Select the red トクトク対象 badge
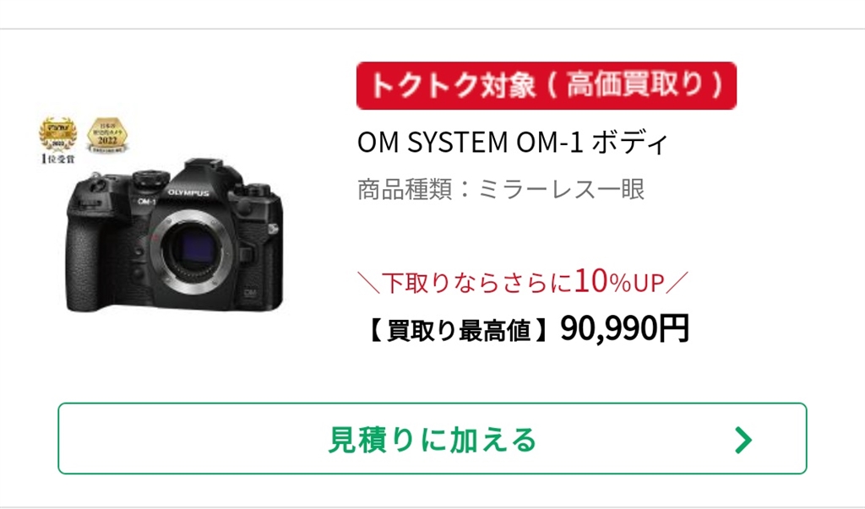This screenshot has width=865, height=509. click(547, 85)
